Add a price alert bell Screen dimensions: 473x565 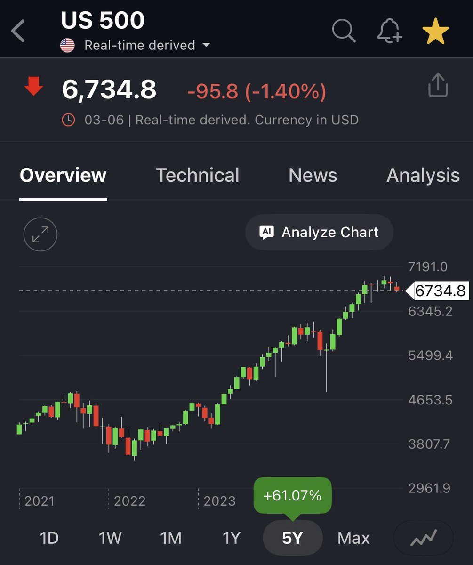tap(390, 32)
